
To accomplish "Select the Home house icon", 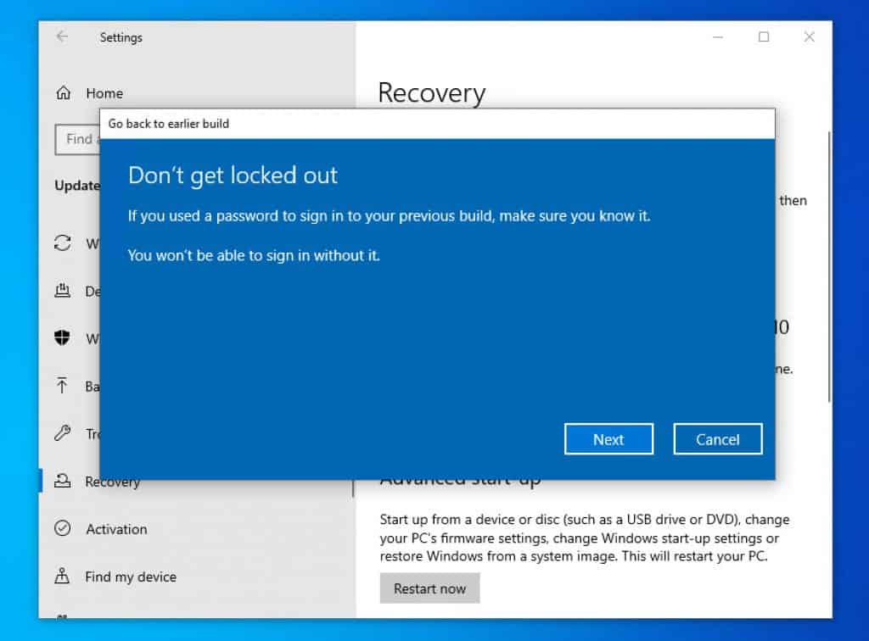I will pos(63,93).
